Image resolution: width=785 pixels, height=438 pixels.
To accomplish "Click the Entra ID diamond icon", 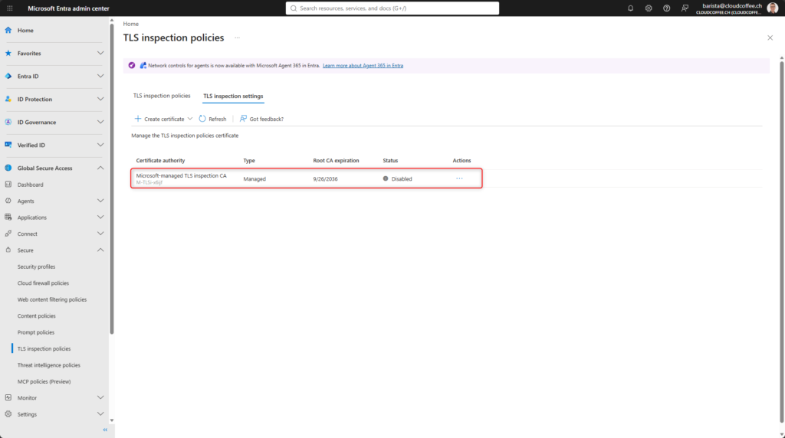I will 8,76.
